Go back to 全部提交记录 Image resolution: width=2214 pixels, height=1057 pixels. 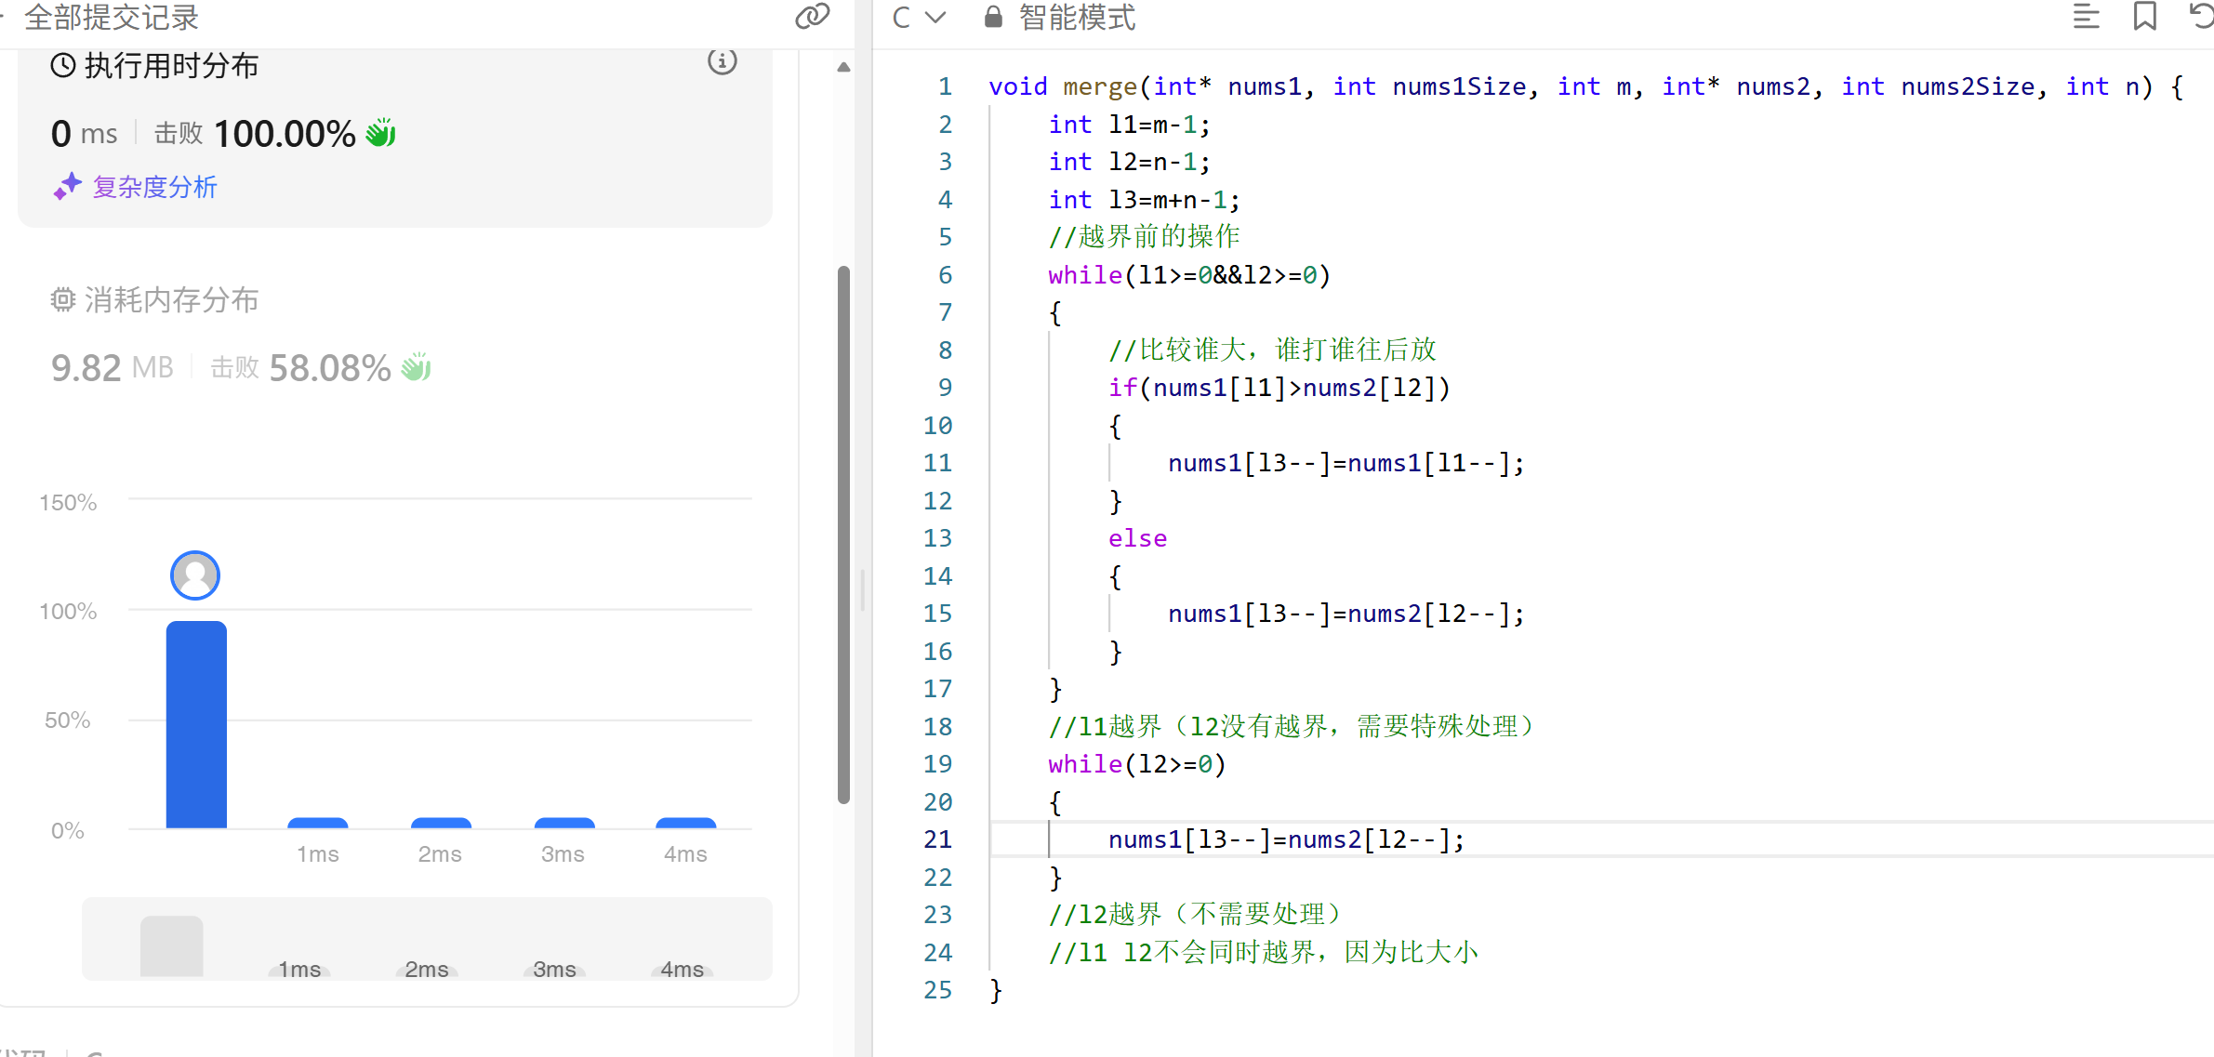click(110, 17)
